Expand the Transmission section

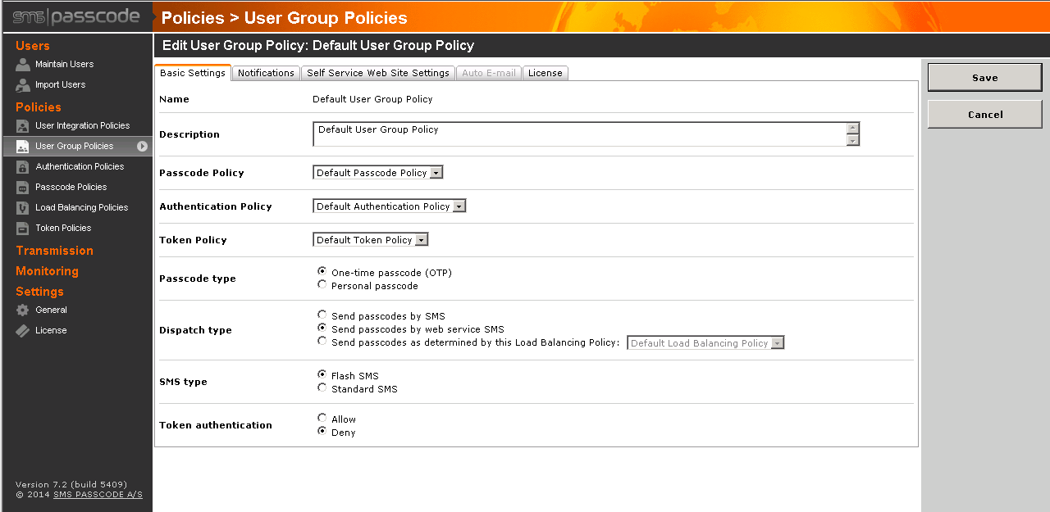[x=54, y=251]
